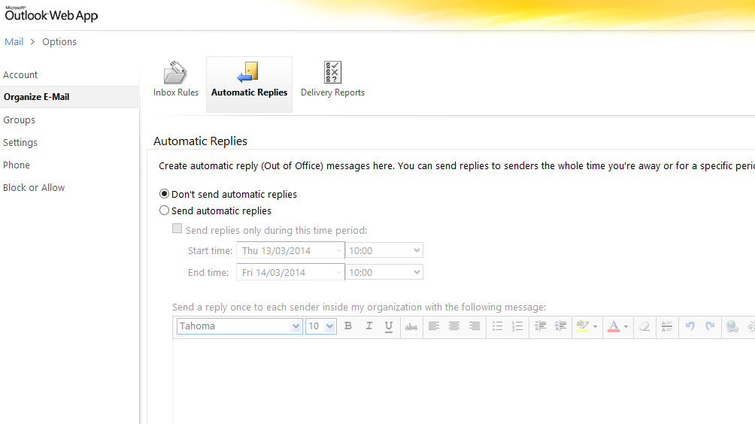This screenshot has height=424, width=755.
Task: Align text left
Action: pos(434,326)
